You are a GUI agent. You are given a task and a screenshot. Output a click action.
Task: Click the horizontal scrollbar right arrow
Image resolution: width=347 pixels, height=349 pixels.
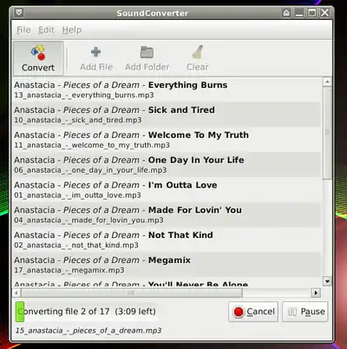click(316, 293)
